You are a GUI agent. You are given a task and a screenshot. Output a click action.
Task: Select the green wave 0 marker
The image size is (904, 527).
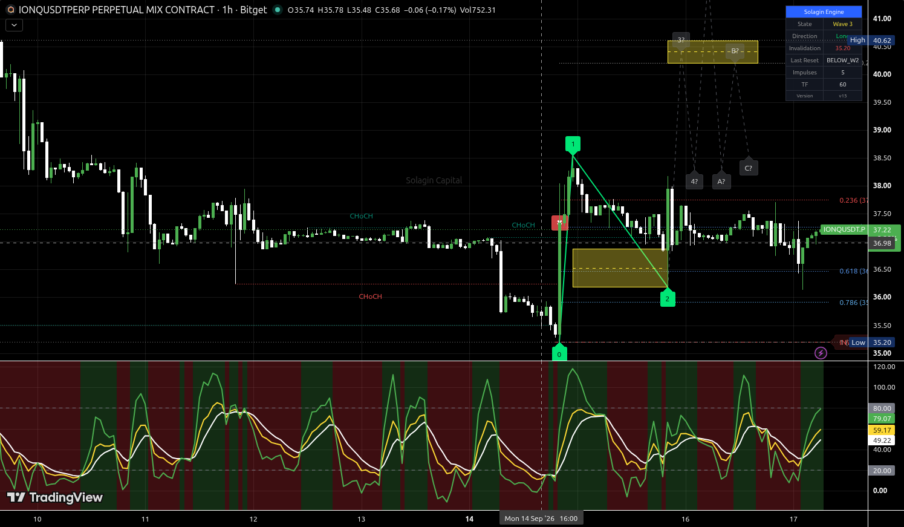(559, 353)
